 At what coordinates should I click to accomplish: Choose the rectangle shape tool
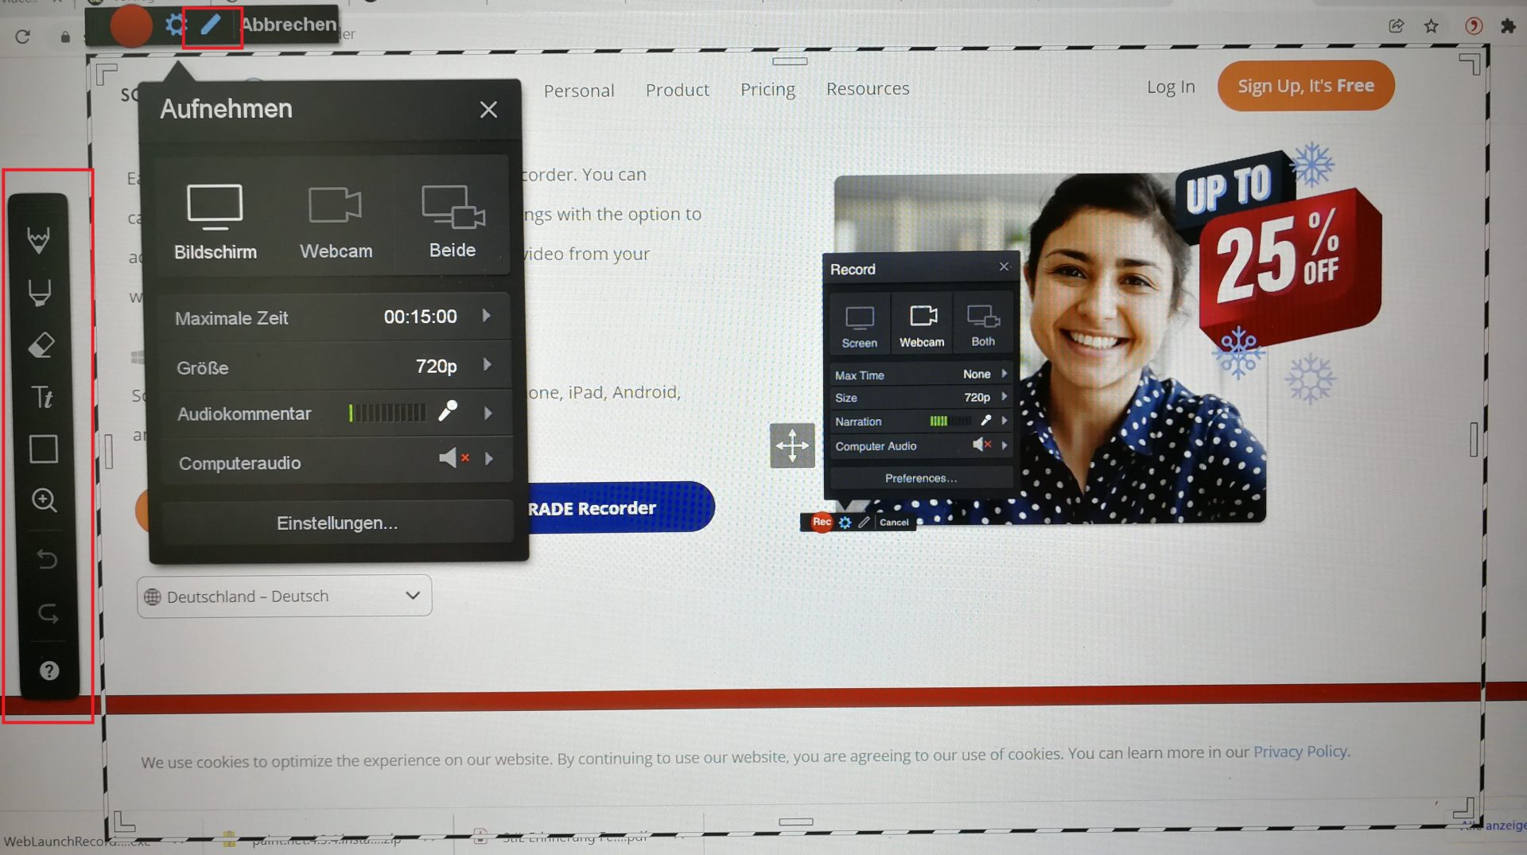pyautogui.click(x=44, y=449)
